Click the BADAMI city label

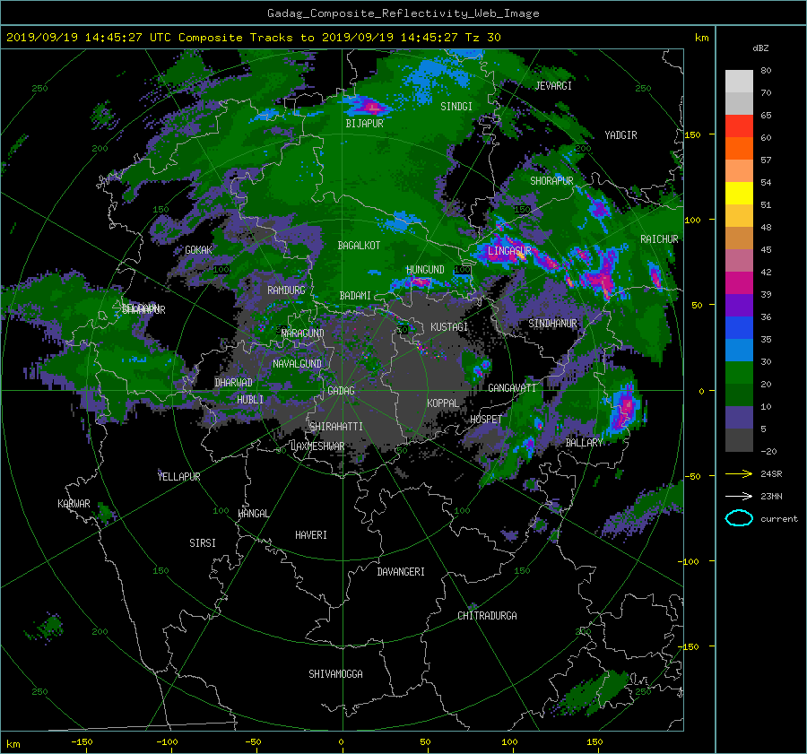tap(355, 296)
